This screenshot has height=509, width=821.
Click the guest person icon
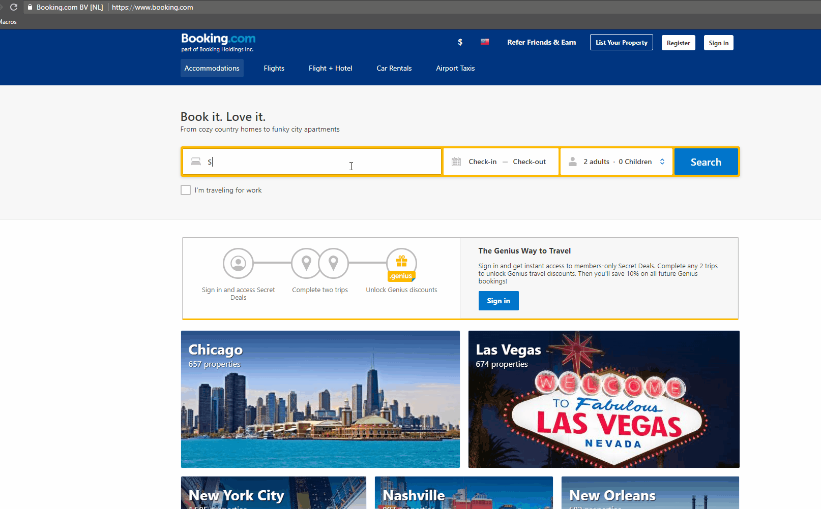click(x=573, y=162)
